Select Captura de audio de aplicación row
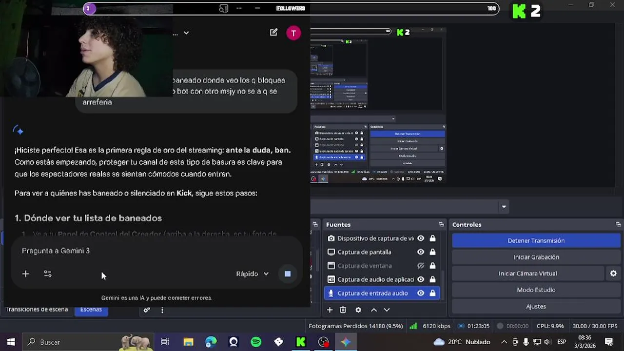624x351 pixels. [x=382, y=279]
